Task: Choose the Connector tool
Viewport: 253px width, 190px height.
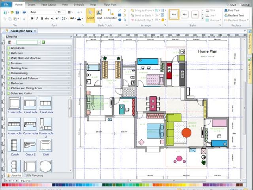Action: tap(110, 15)
